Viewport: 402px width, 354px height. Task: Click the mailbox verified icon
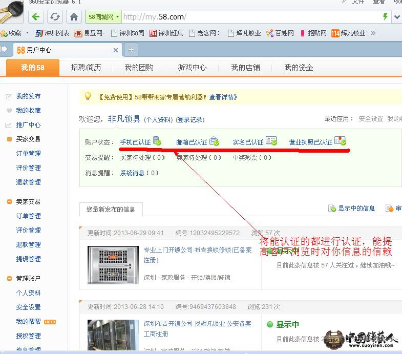214,141
